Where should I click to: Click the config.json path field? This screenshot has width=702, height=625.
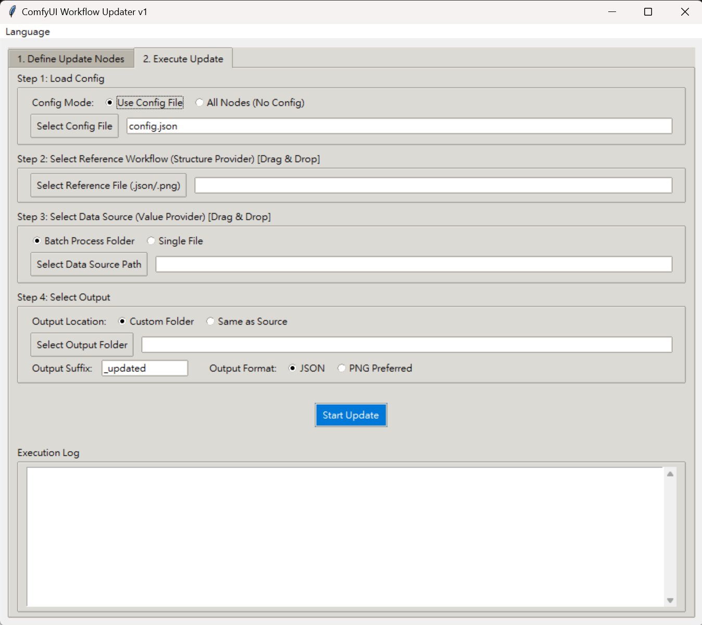399,126
